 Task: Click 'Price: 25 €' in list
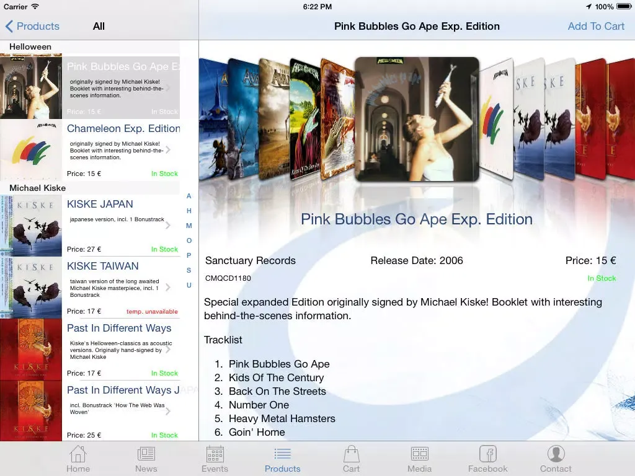[84, 435]
